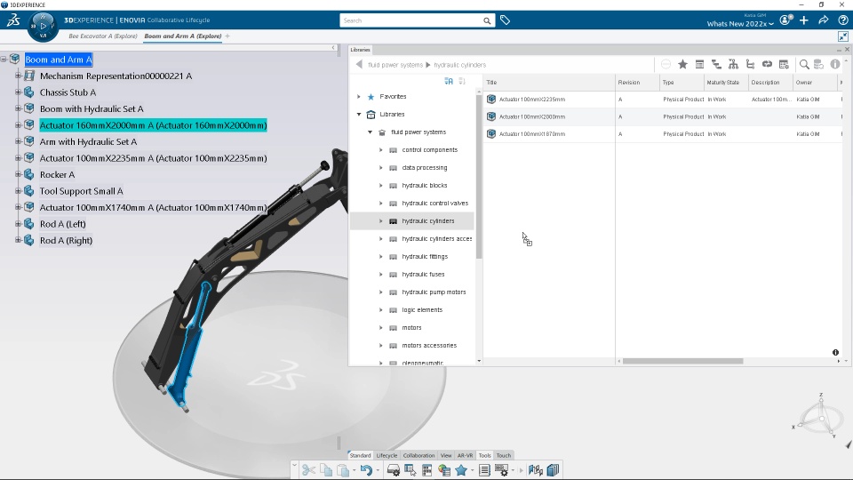Click the drive with gear icon
This screenshot has height=480, width=853.
393,470
